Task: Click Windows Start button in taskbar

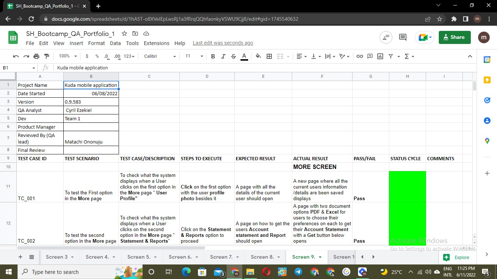Action: pos(8,272)
